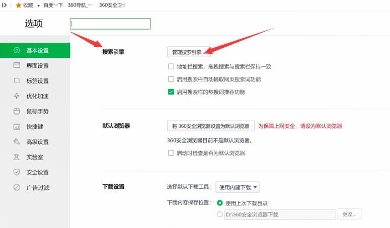Click the 管理搜索引擎 button
The height and width of the screenshot is (228, 390).
coord(189,52)
